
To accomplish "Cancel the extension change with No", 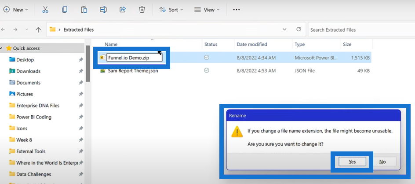I will (382, 162).
